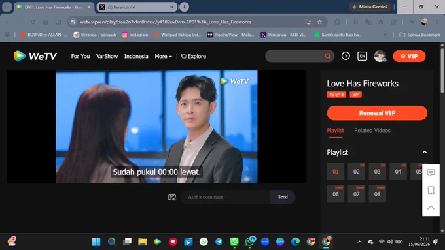This screenshot has width=445, height=250.
Task: Change language with EN icon
Action: tap(362, 56)
